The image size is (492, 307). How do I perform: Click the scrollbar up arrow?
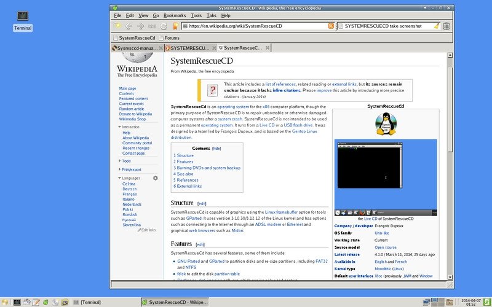click(x=450, y=55)
